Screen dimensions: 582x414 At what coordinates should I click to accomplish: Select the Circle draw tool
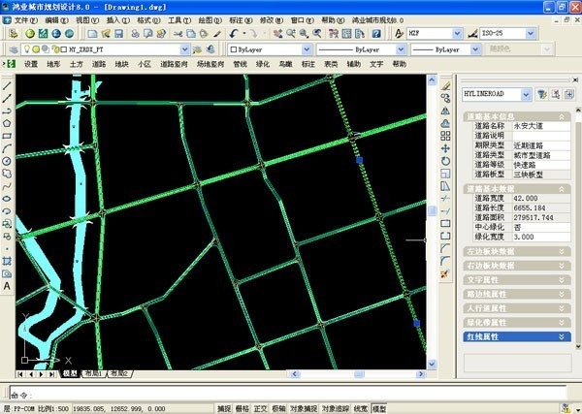pos(7,161)
